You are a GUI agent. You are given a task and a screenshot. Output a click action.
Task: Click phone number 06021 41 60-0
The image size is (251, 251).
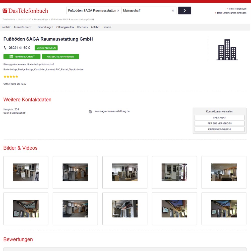[20, 48]
